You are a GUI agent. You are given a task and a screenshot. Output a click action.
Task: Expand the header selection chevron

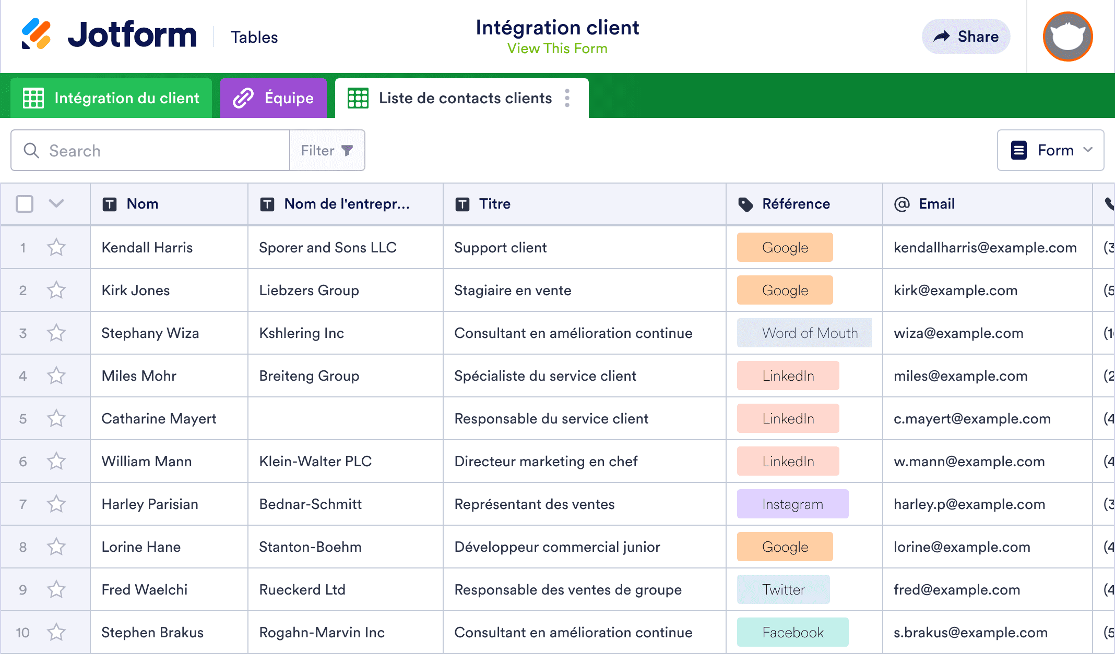(56, 204)
